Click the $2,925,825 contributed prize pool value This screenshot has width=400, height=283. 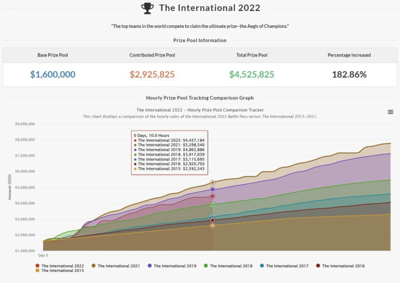pos(152,75)
